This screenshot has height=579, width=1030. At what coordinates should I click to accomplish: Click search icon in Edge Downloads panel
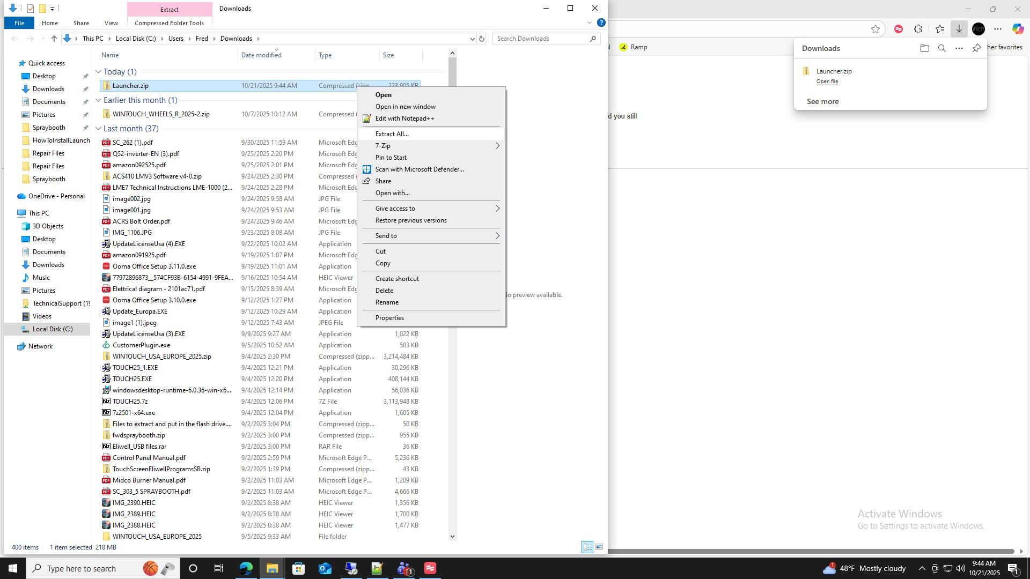coord(941,48)
